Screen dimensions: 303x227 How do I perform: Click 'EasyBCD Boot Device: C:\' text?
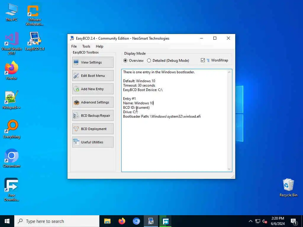143,90
